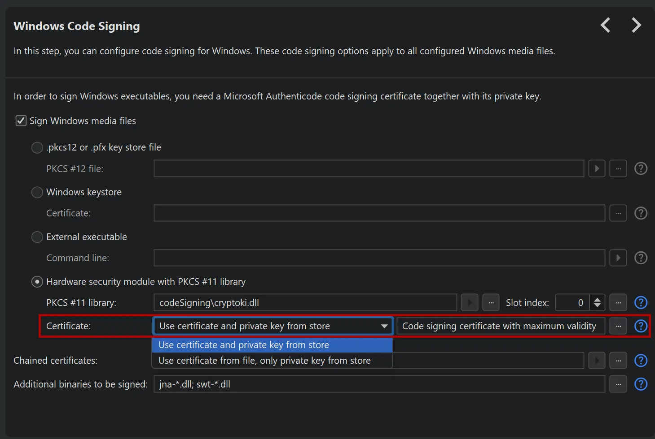Click the Additional binaries input field
Screen dimensions: 655x439
point(379,384)
